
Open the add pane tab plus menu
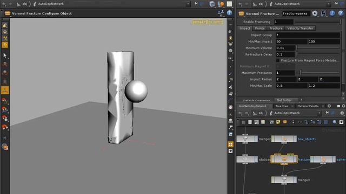click(x=329, y=106)
